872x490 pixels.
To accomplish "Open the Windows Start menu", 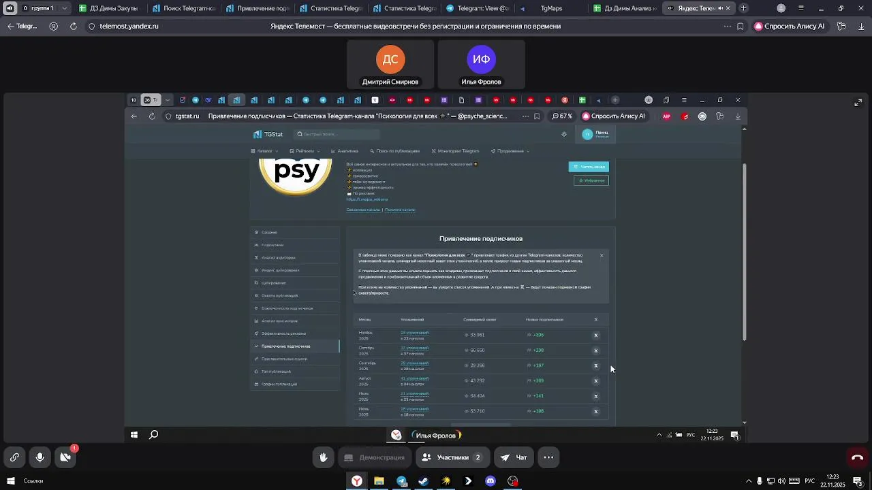I will tap(10, 481).
